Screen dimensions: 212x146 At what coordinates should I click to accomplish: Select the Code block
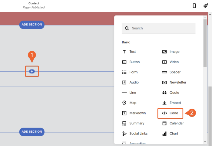click(170, 113)
